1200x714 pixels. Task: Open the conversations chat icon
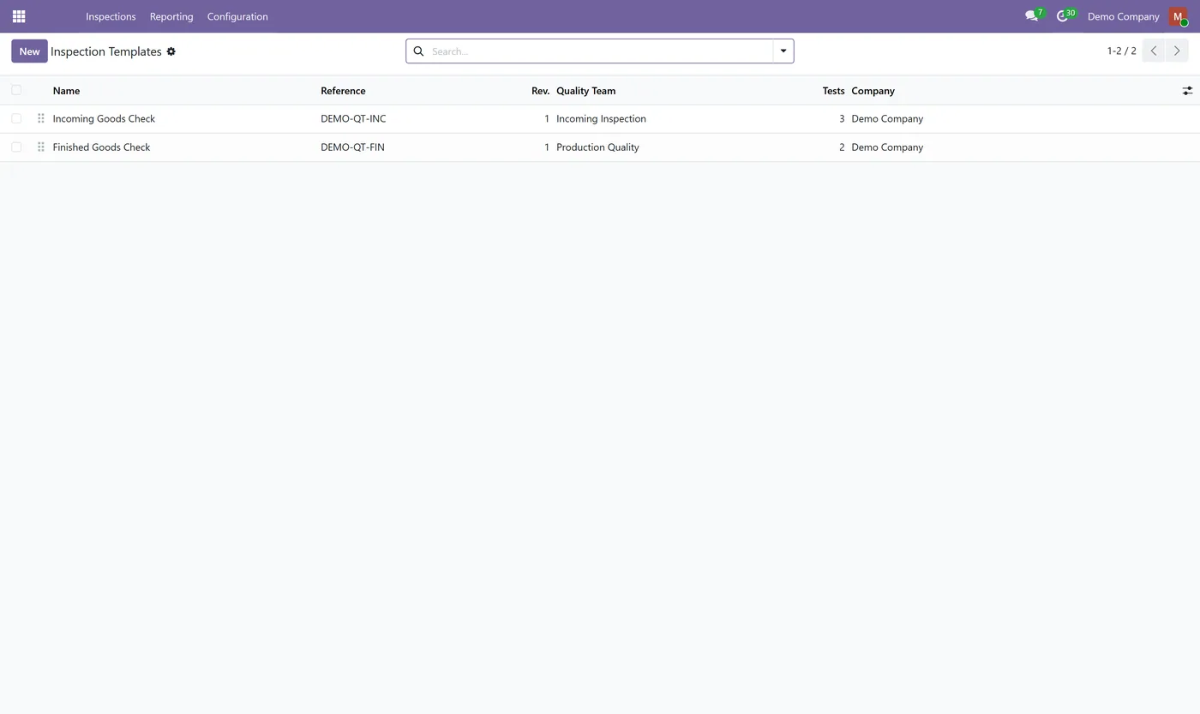click(1031, 16)
